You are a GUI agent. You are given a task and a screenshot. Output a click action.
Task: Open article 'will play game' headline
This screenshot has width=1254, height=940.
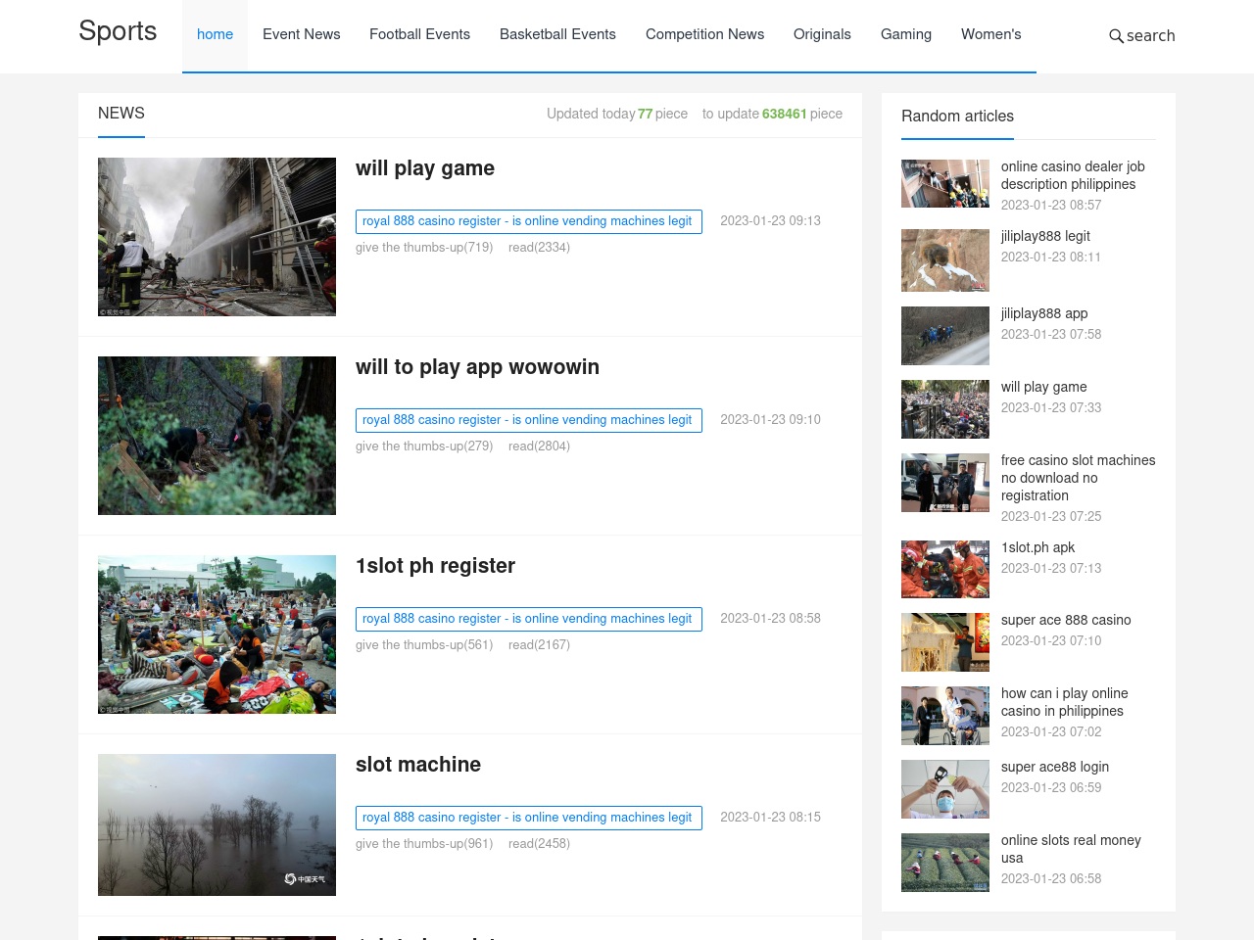[x=425, y=168]
